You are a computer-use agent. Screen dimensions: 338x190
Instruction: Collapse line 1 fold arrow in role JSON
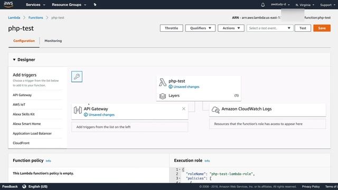180,169
